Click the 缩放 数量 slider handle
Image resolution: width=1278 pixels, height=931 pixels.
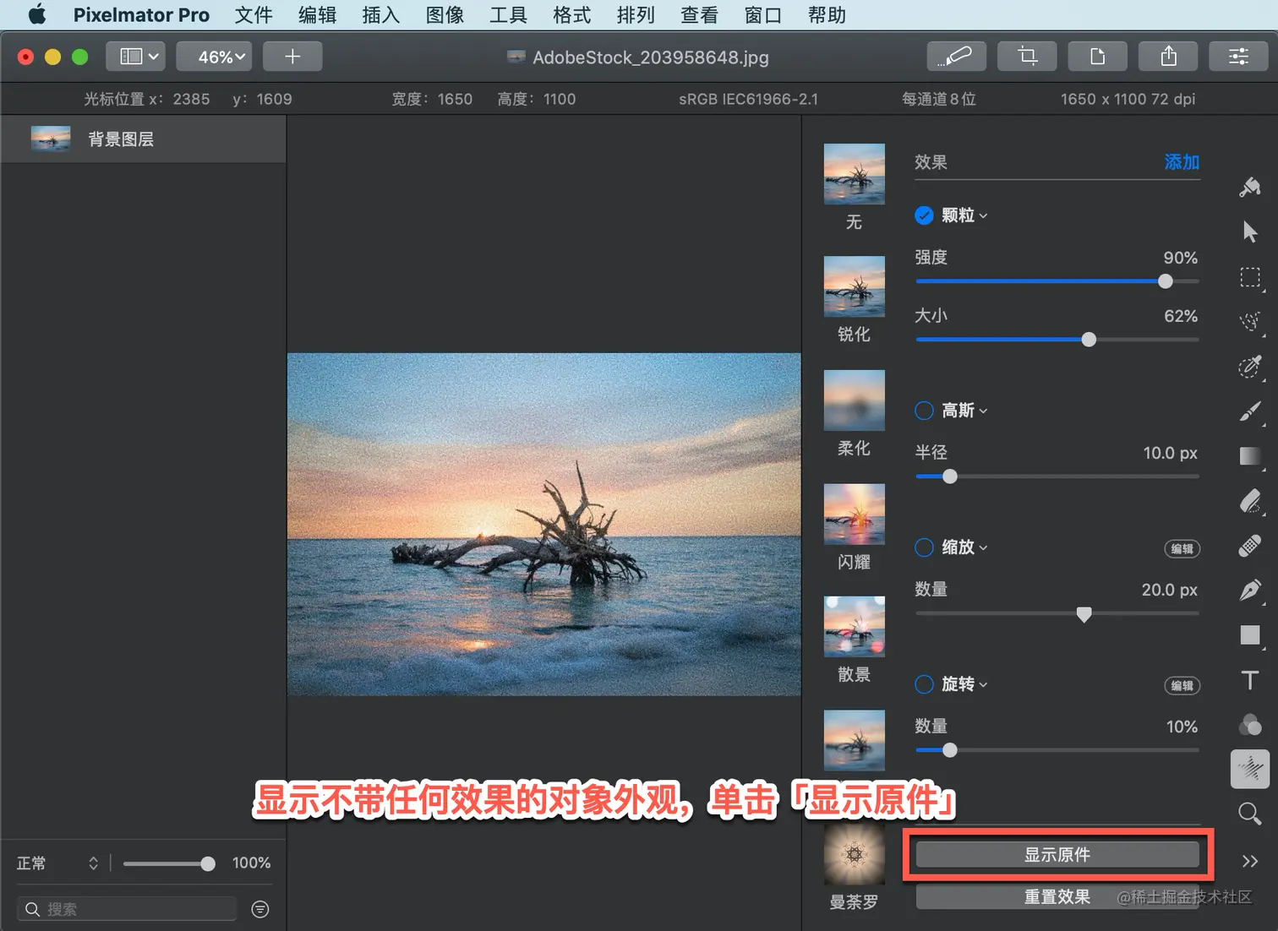1084,614
